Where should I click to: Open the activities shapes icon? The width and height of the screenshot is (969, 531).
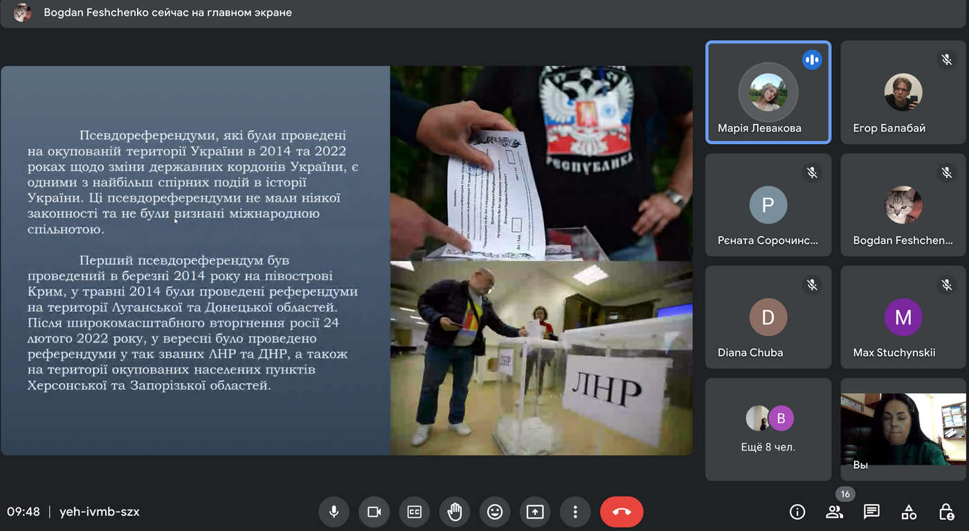tap(909, 512)
